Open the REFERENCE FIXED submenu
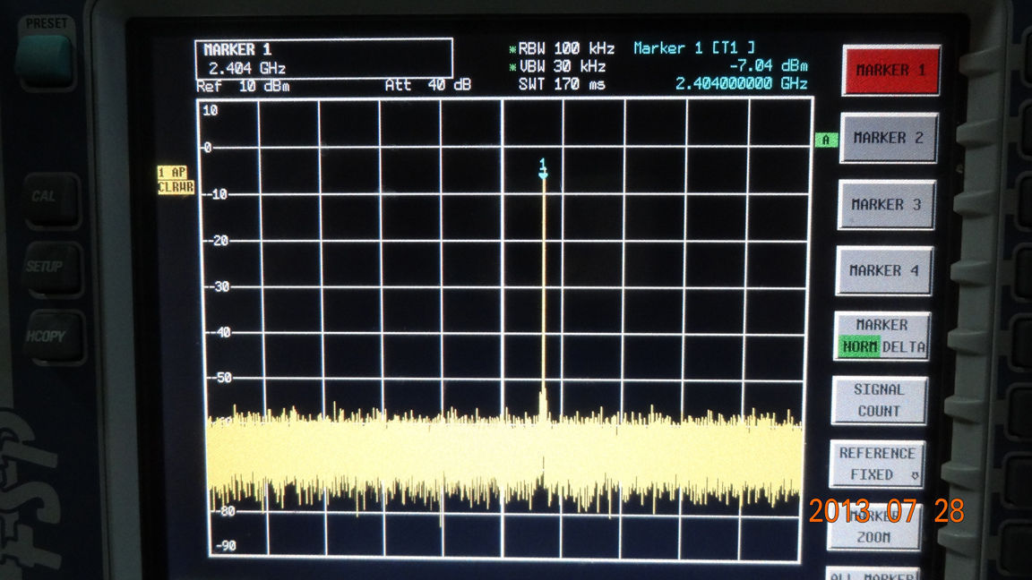Viewport: 1032px width, 580px height. [877, 464]
